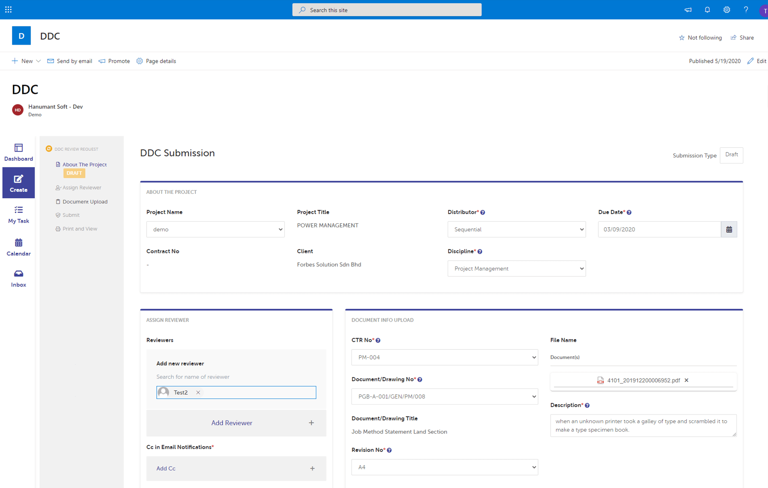Click the DDC site logo tile
The height and width of the screenshot is (488, 768).
tap(21, 36)
